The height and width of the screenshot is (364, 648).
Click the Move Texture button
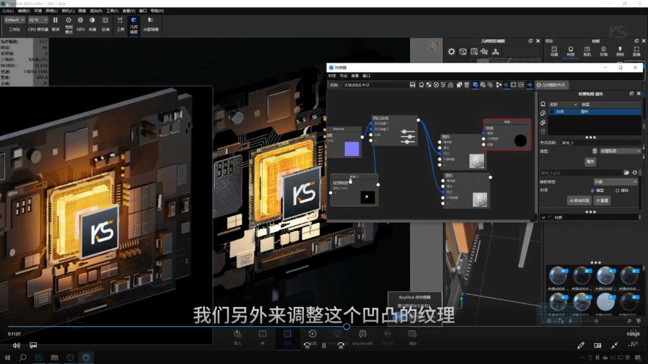click(x=579, y=200)
